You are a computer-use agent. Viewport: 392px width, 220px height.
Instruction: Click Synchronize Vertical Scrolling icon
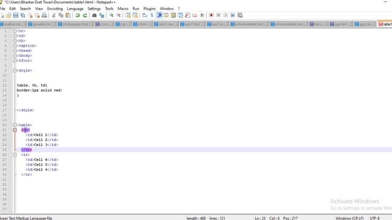point(128,15)
